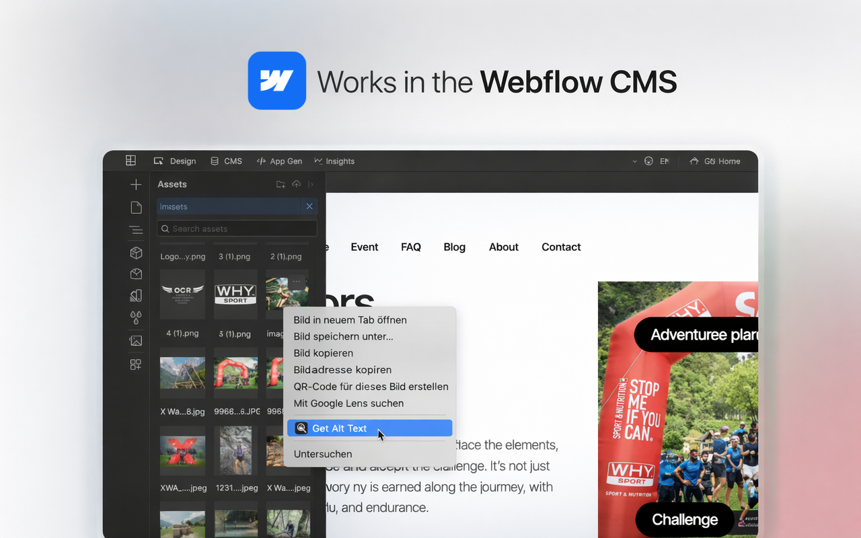The image size is (861, 538).
Task: Choose 'QR-Code für dieses Bild erstellen'
Action: click(x=370, y=387)
